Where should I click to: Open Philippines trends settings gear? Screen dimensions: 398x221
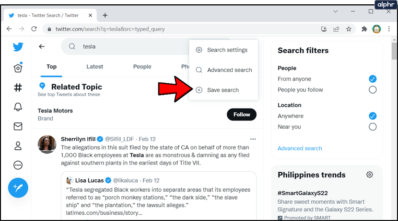(x=369, y=175)
